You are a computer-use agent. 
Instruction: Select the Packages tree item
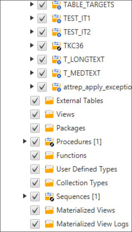[71, 128]
